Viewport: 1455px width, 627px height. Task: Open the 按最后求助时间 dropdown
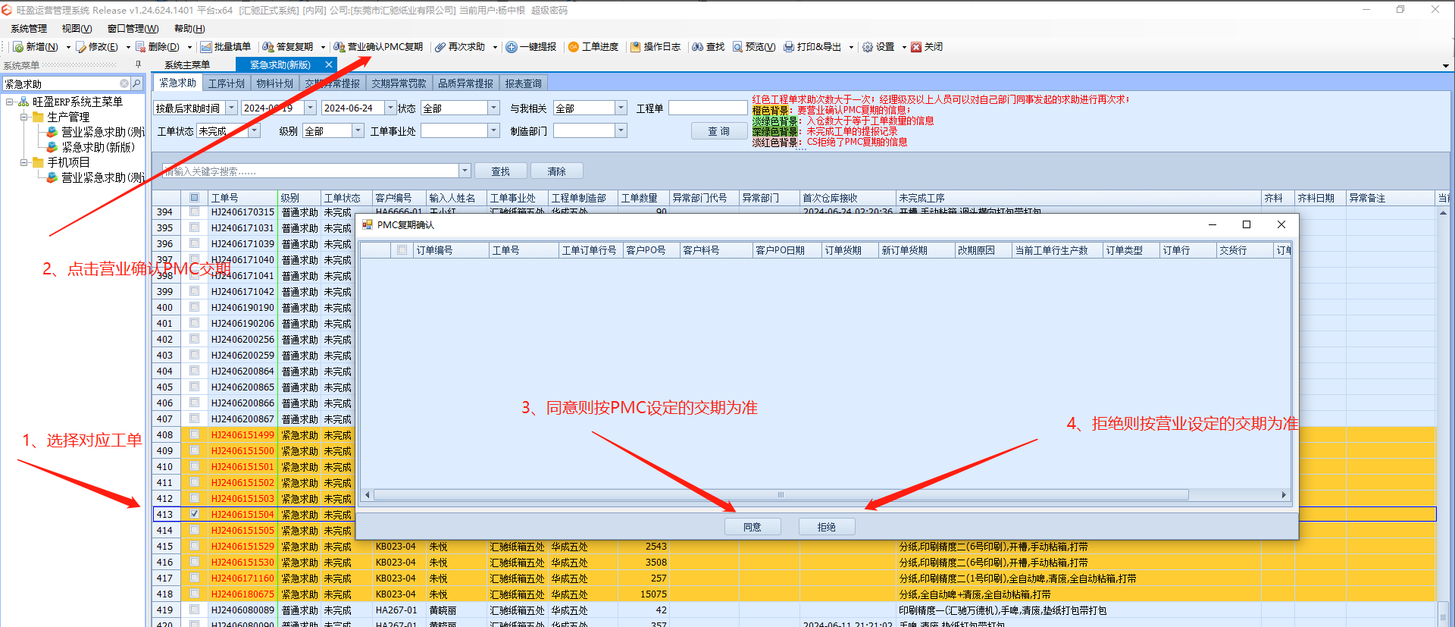(232, 108)
